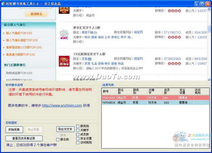Screen dimensions: 212x153
Task: Click the 19元逛淘宝 group logo icon
Action: point(64,61)
